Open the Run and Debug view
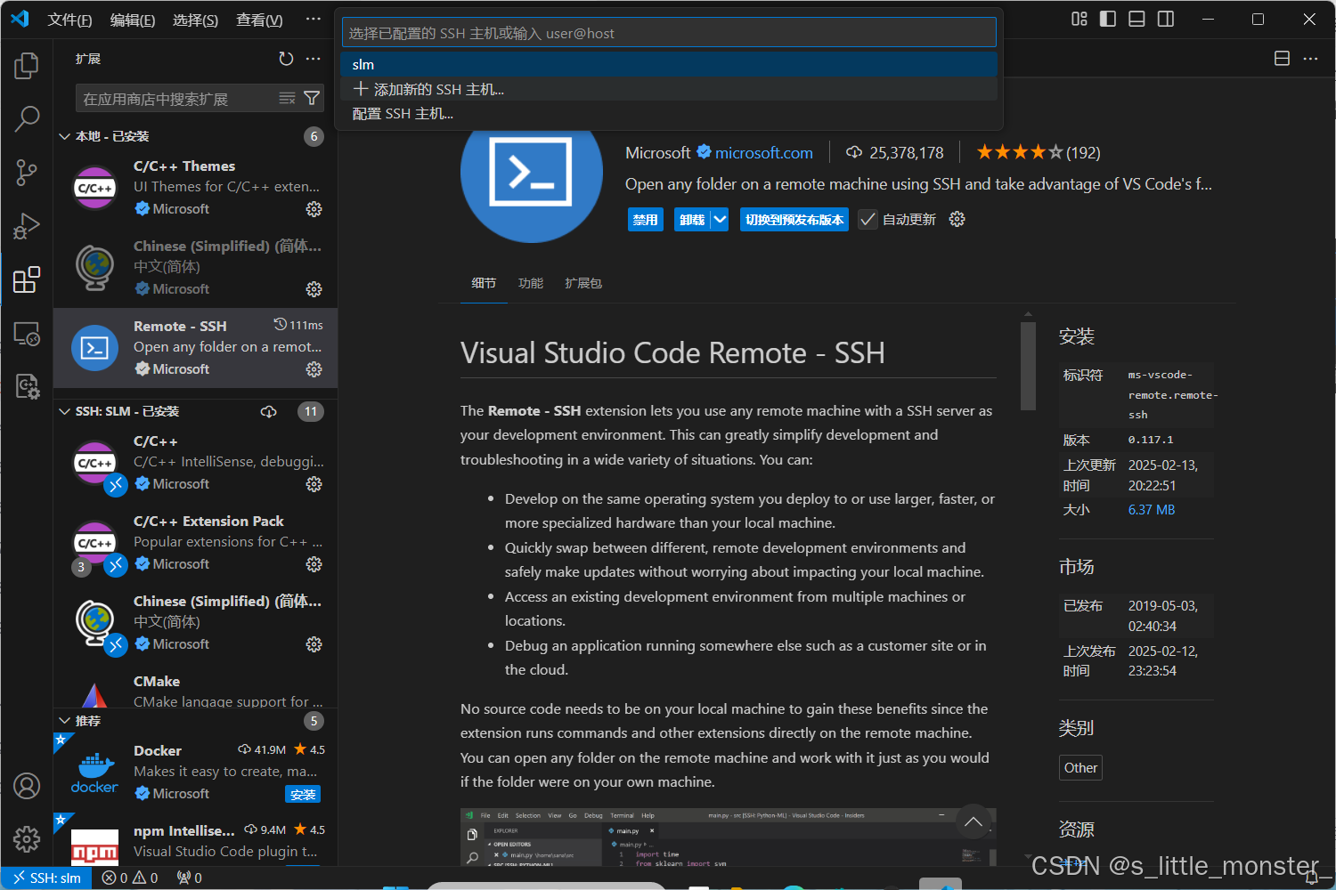The height and width of the screenshot is (890, 1336). point(27,226)
